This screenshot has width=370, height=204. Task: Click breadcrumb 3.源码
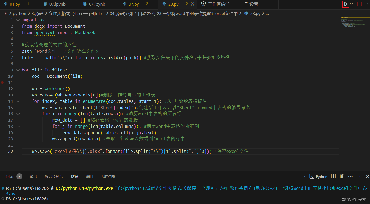38,14
